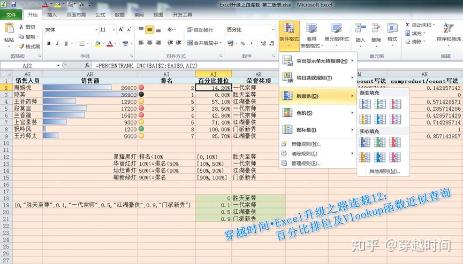
Task: Toggle Italic formatting
Action: click(57, 43)
